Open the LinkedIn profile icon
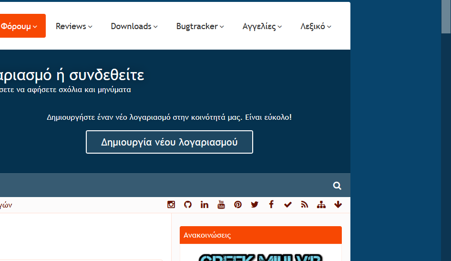The width and height of the screenshot is (451, 261). 205,205
